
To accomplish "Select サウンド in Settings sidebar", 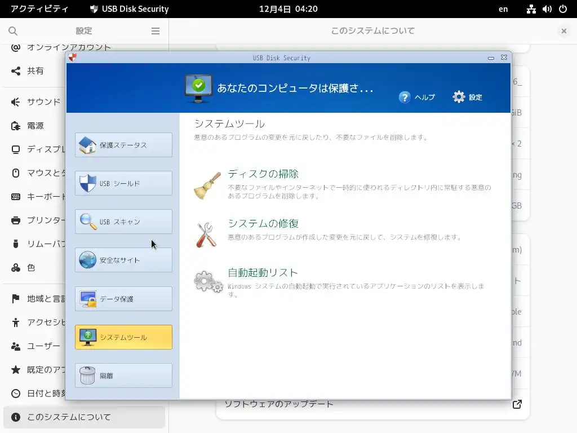I will pyautogui.click(x=35, y=102).
